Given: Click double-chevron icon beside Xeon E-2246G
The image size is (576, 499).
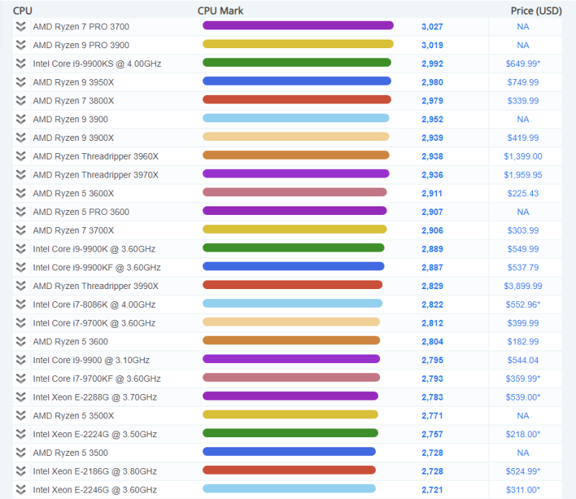Looking at the screenshot, I should [21, 490].
